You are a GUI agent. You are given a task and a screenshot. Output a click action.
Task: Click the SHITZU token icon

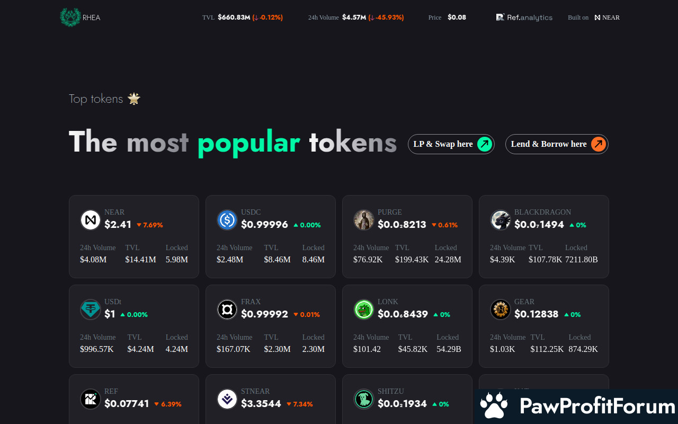tap(364, 399)
